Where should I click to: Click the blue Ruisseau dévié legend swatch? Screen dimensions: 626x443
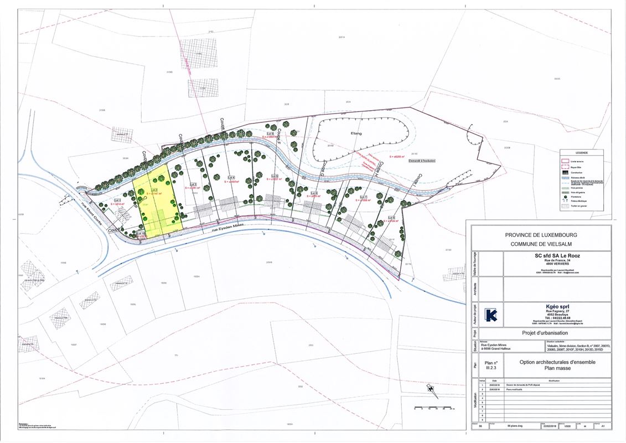(565, 178)
